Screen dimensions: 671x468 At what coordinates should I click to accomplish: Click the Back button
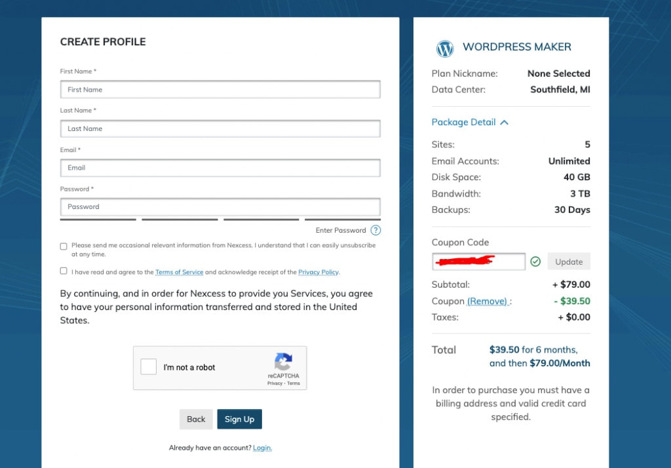click(x=196, y=419)
